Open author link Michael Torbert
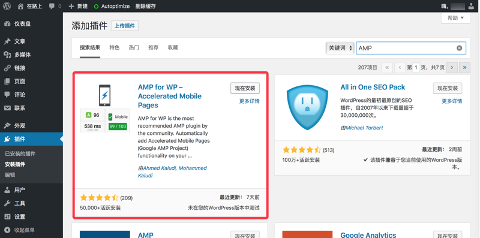 tap(364, 128)
